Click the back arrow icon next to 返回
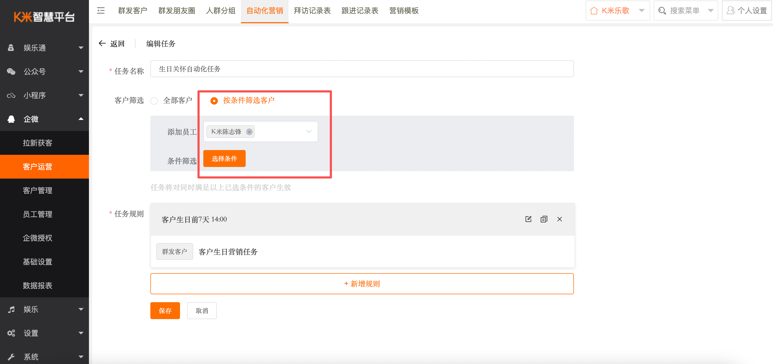The image size is (773, 364). pos(102,43)
